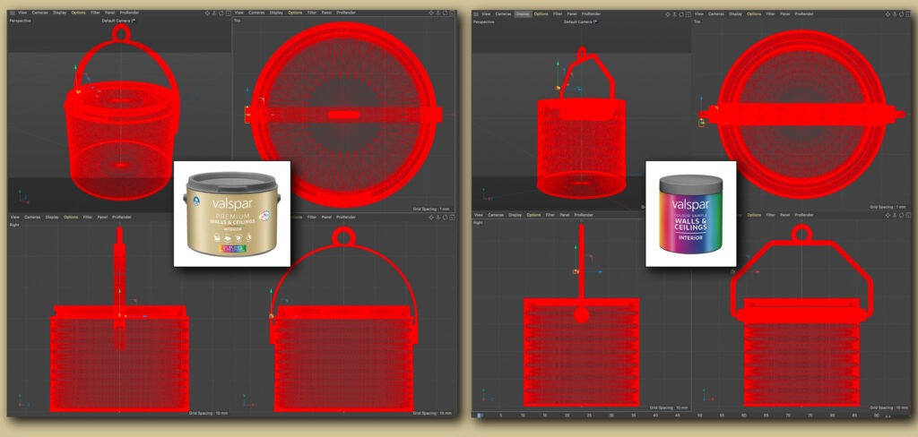Click frame 45 on right screenshot timeline ruler
The height and width of the screenshot is (437, 918).
[x=678, y=416]
